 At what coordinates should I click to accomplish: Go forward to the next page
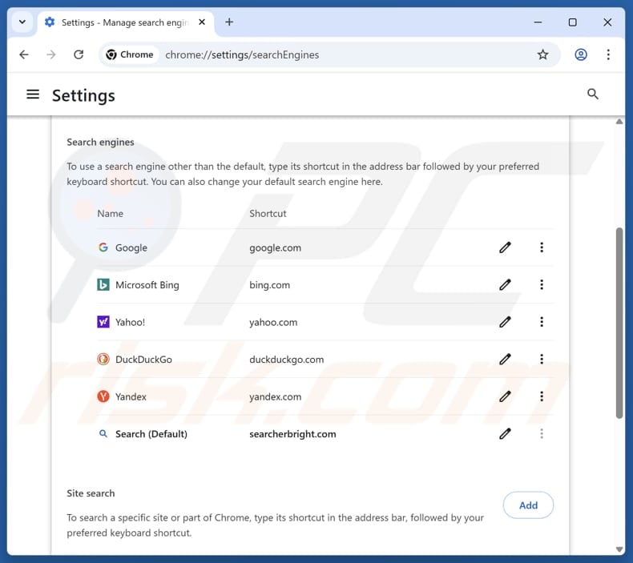point(51,54)
